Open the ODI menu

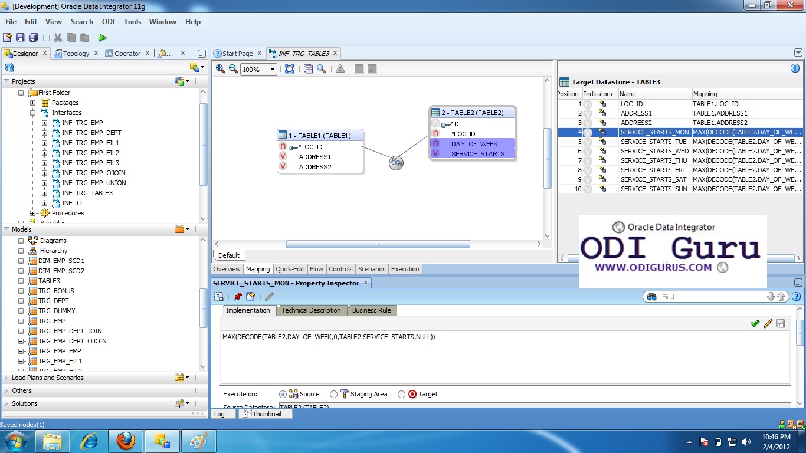click(109, 22)
